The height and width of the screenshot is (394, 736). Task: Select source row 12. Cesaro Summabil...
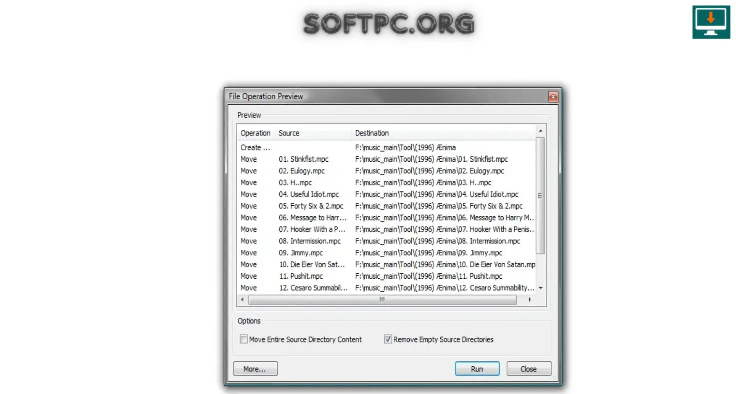click(313, 288)
